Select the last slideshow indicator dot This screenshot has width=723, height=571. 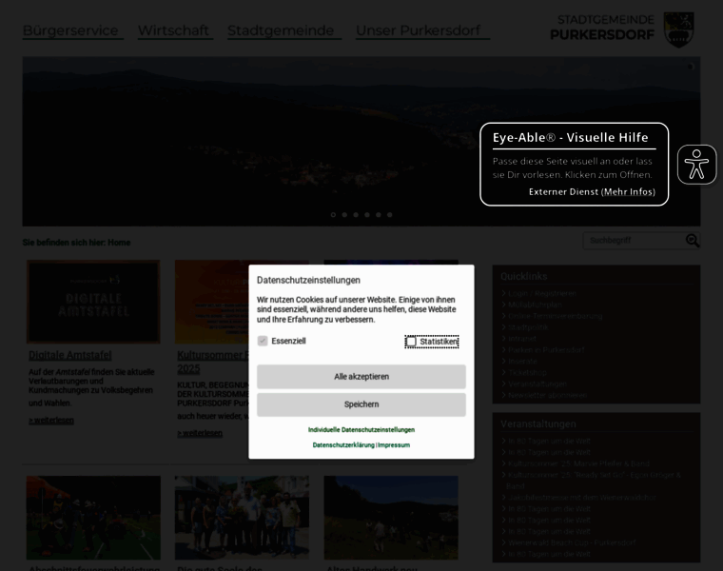pos(390,215)
